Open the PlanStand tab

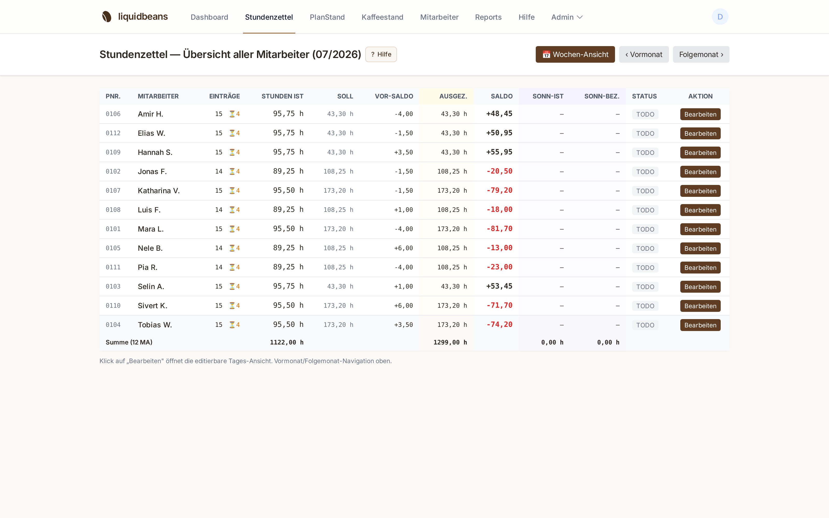[x=327, y=17]
